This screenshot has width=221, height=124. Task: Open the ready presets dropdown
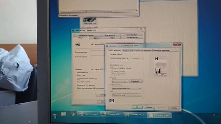119,59
